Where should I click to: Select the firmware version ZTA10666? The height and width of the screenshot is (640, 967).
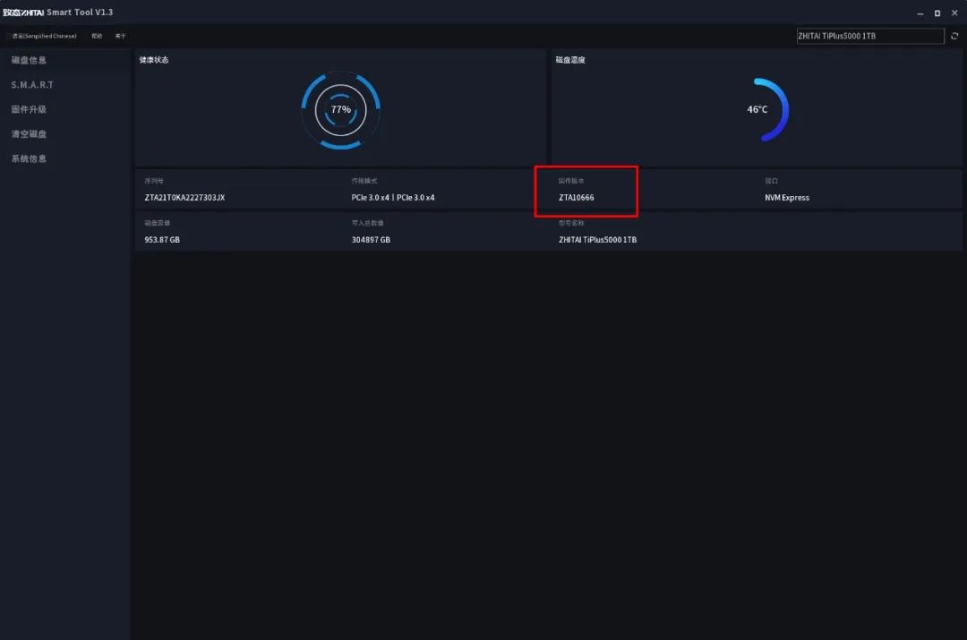pos(576,198)
